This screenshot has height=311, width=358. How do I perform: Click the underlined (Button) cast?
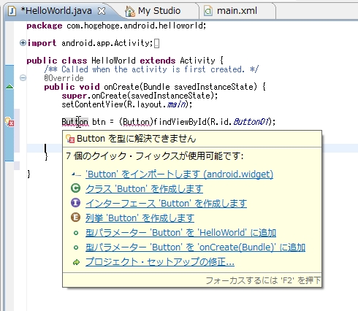click(x=136, y=121)
